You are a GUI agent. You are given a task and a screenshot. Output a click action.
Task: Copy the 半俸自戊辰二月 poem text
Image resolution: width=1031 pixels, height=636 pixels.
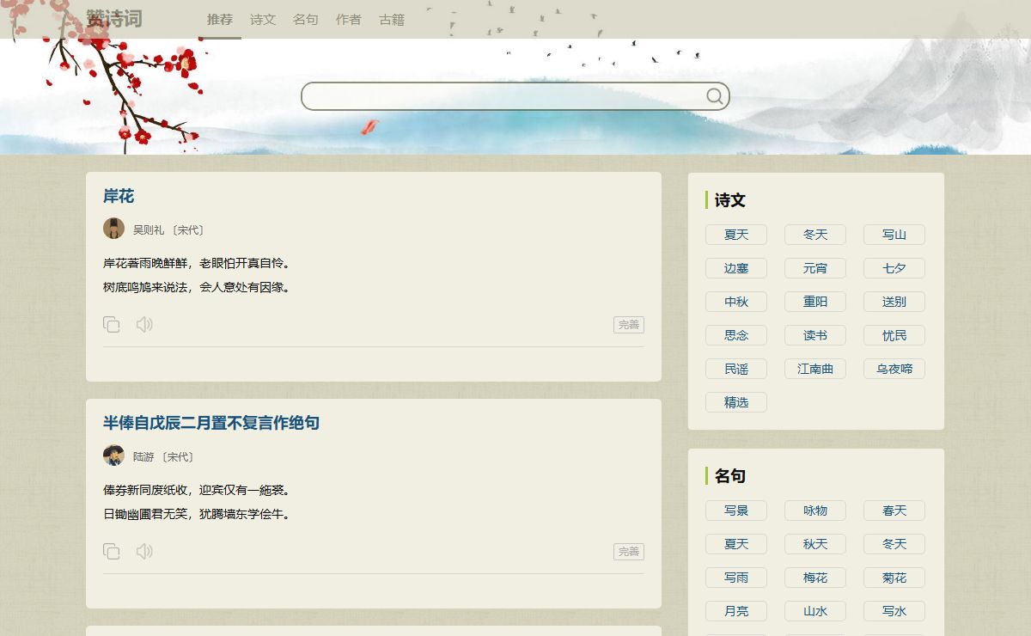[x=111, y=551]
